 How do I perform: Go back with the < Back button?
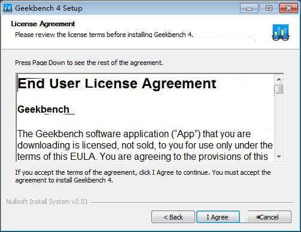(173, 217)
